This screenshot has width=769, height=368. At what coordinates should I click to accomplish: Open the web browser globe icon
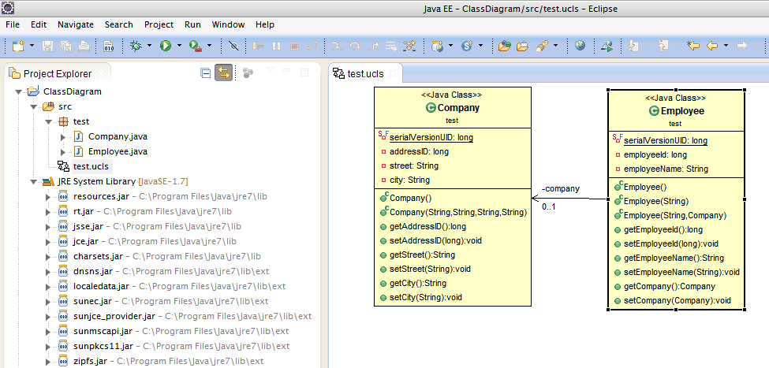tap(580, 46)
